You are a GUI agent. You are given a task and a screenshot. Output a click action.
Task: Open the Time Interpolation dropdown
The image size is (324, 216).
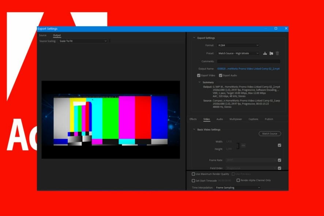point(238,187)
